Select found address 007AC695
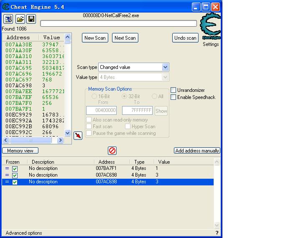This screenshot has height=238, width=301. pos(19,68)
